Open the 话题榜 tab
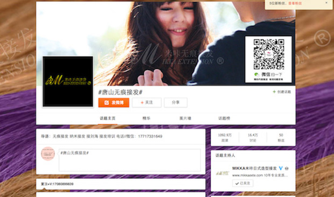 [224, 118]
